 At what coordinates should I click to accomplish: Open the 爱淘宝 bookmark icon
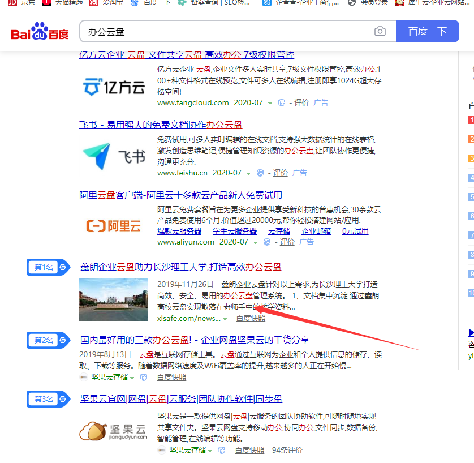click(x=94, y=3)
